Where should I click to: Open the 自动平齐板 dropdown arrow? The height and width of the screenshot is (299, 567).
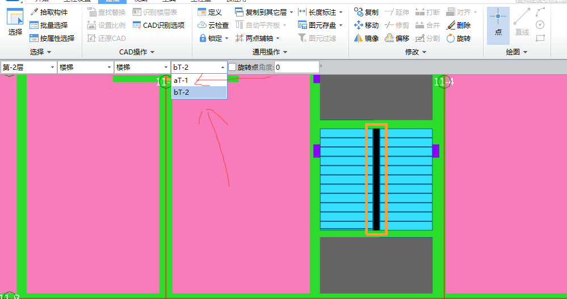[x=285, y=26]
